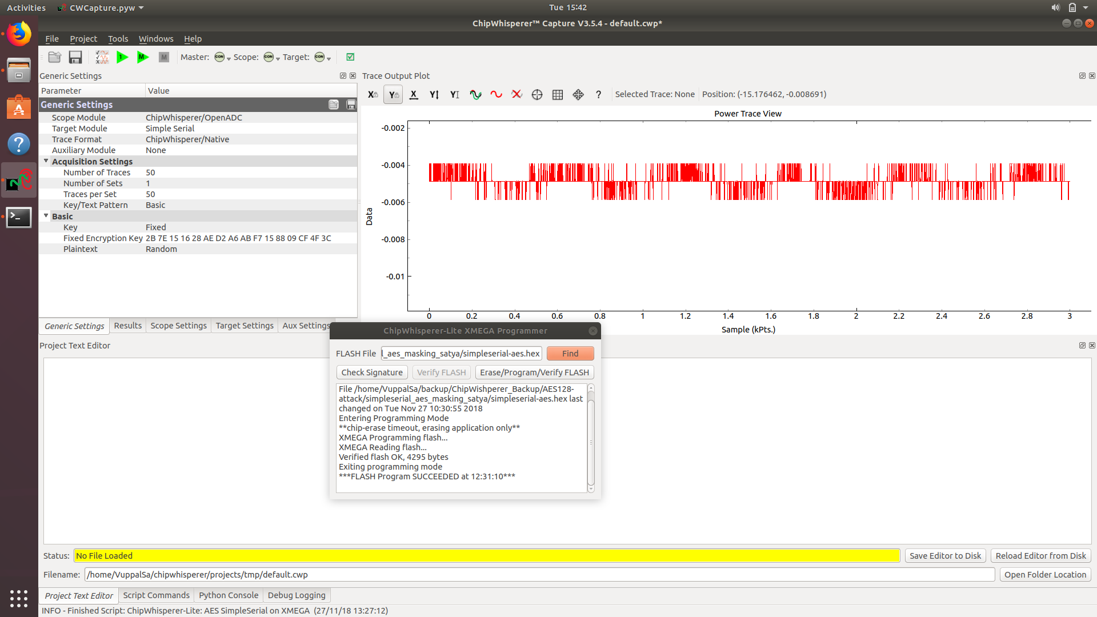Click Open Folder Location button
This screenshot has width=1097, height=617.
click(1045, 575)
